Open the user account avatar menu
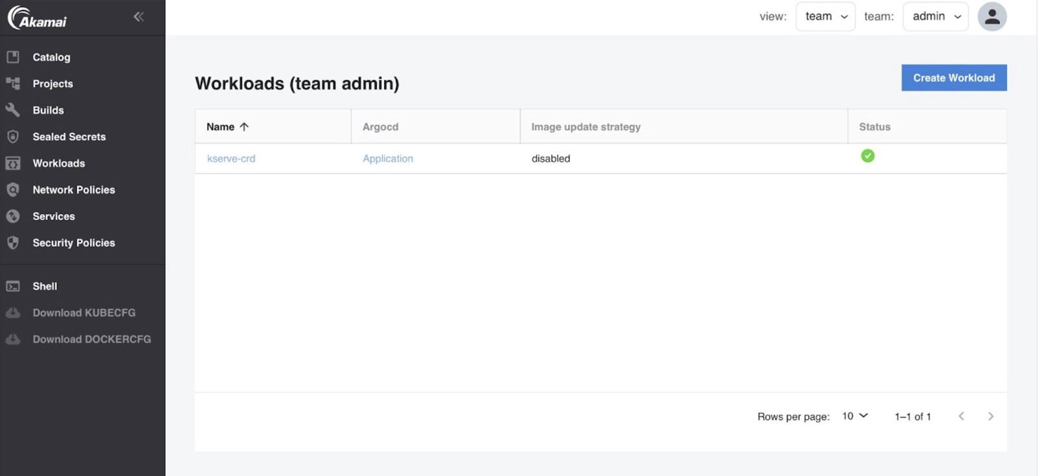 tap(991, 17)
